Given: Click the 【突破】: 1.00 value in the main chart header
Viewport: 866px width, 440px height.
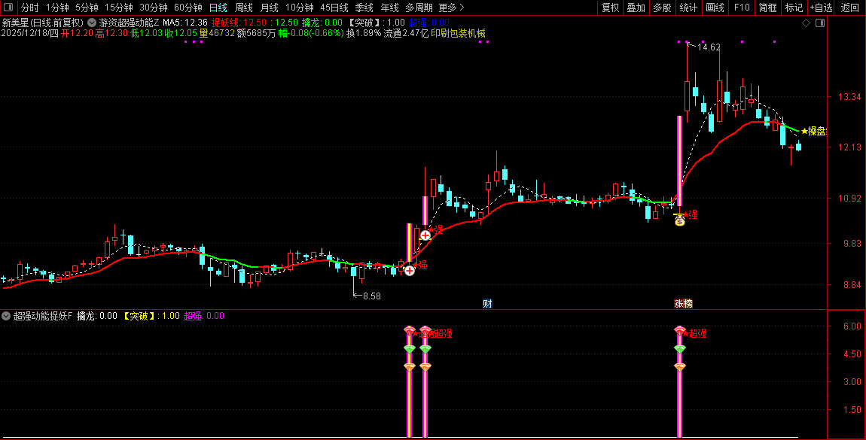Looking at the screenshot, I should pos(376,23).
